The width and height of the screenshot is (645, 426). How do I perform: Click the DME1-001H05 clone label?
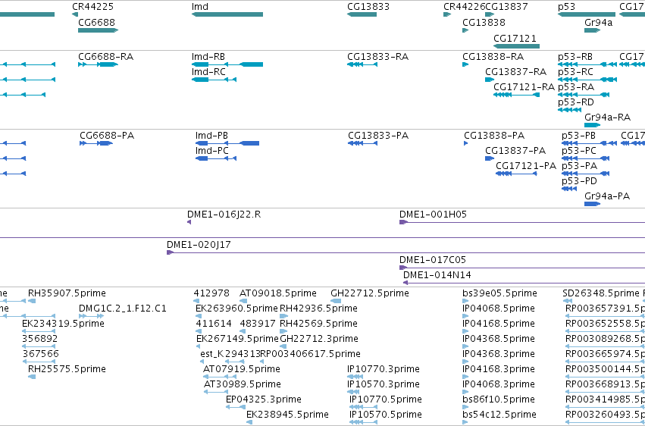(x=433, y=215)
